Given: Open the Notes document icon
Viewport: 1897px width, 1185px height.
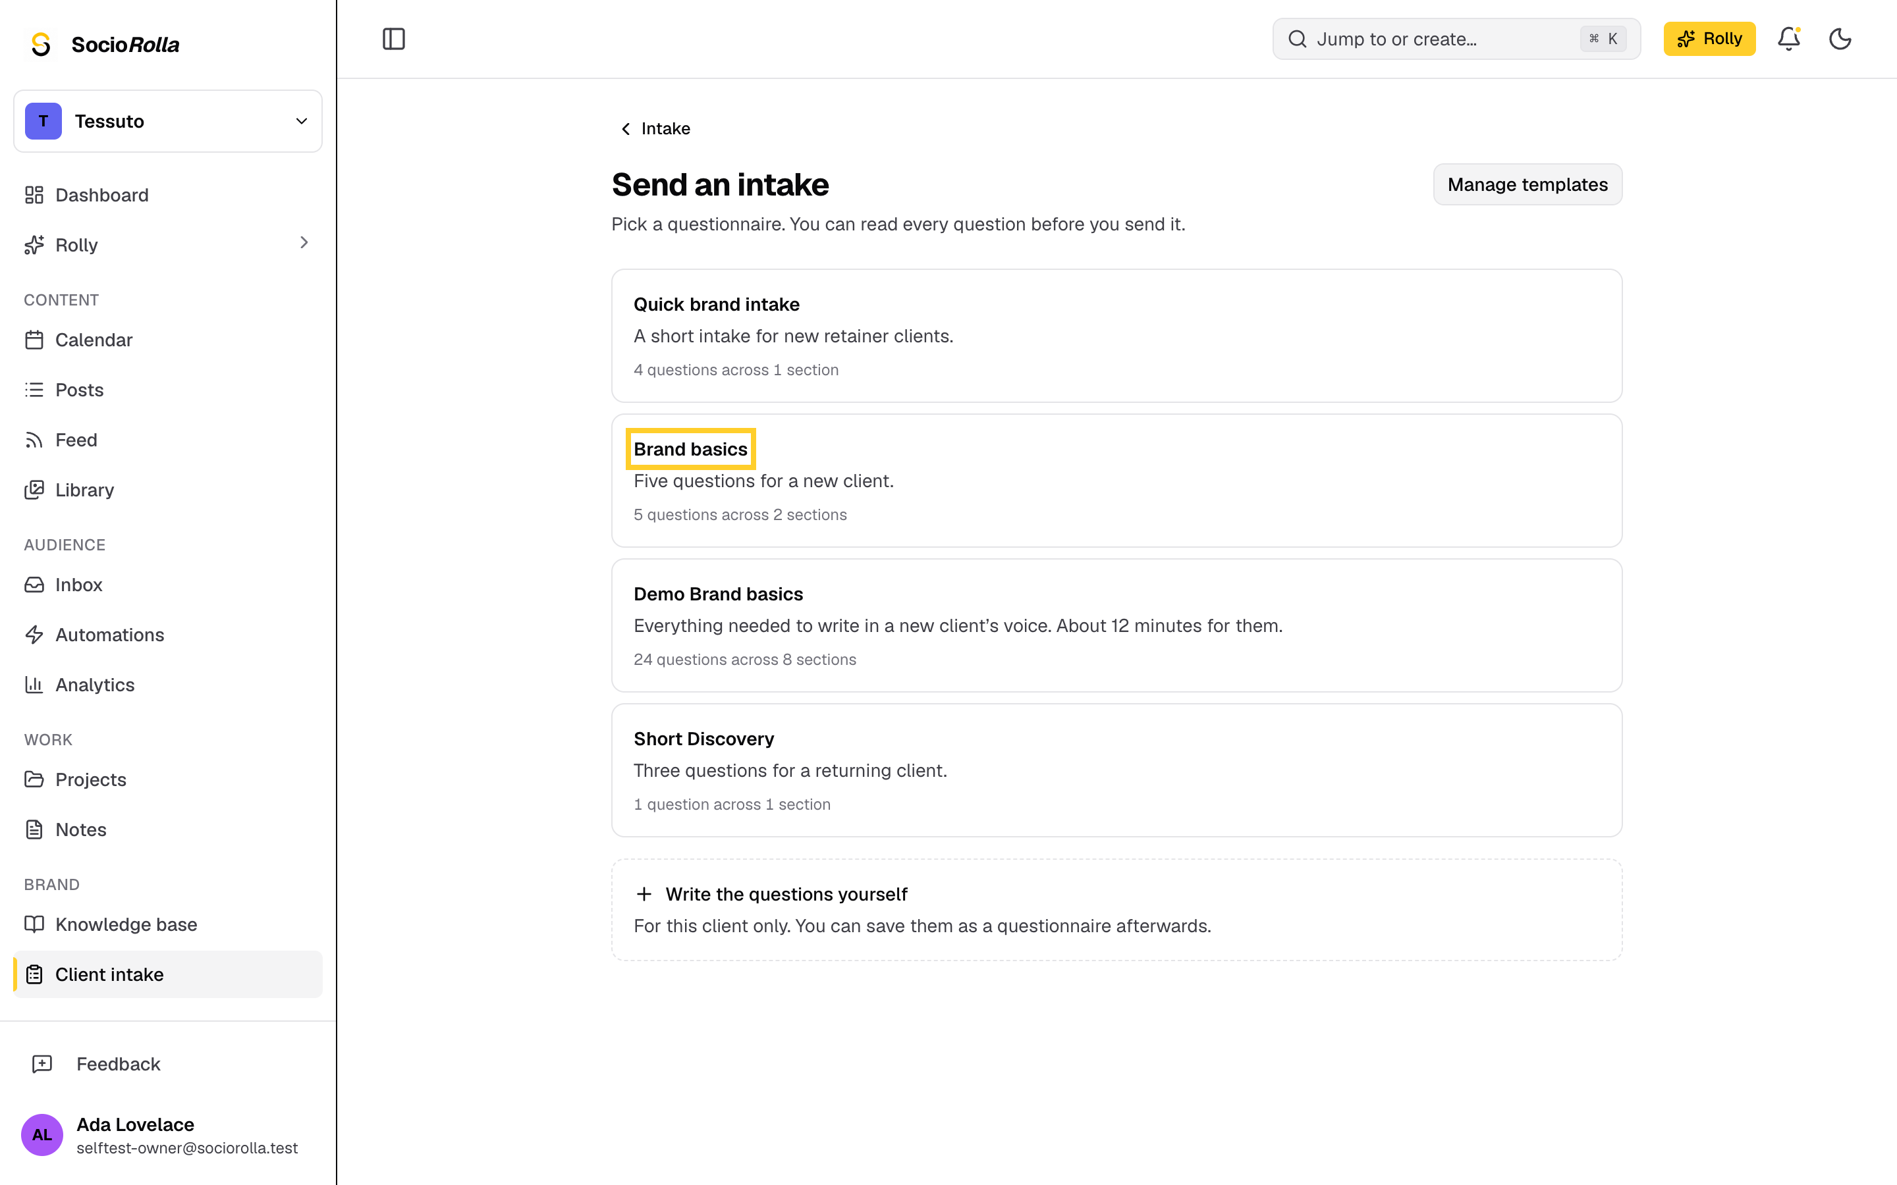Looking at the screenshot, I should coord(34,829).
